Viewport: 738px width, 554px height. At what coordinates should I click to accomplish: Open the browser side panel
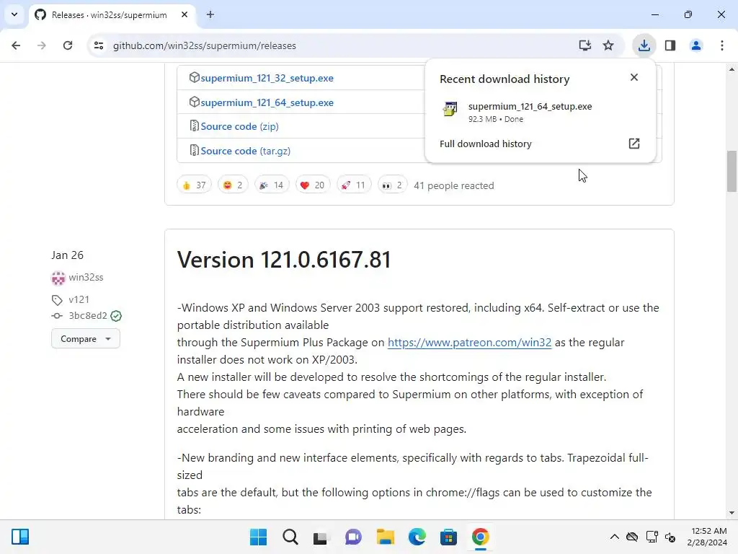670,45
